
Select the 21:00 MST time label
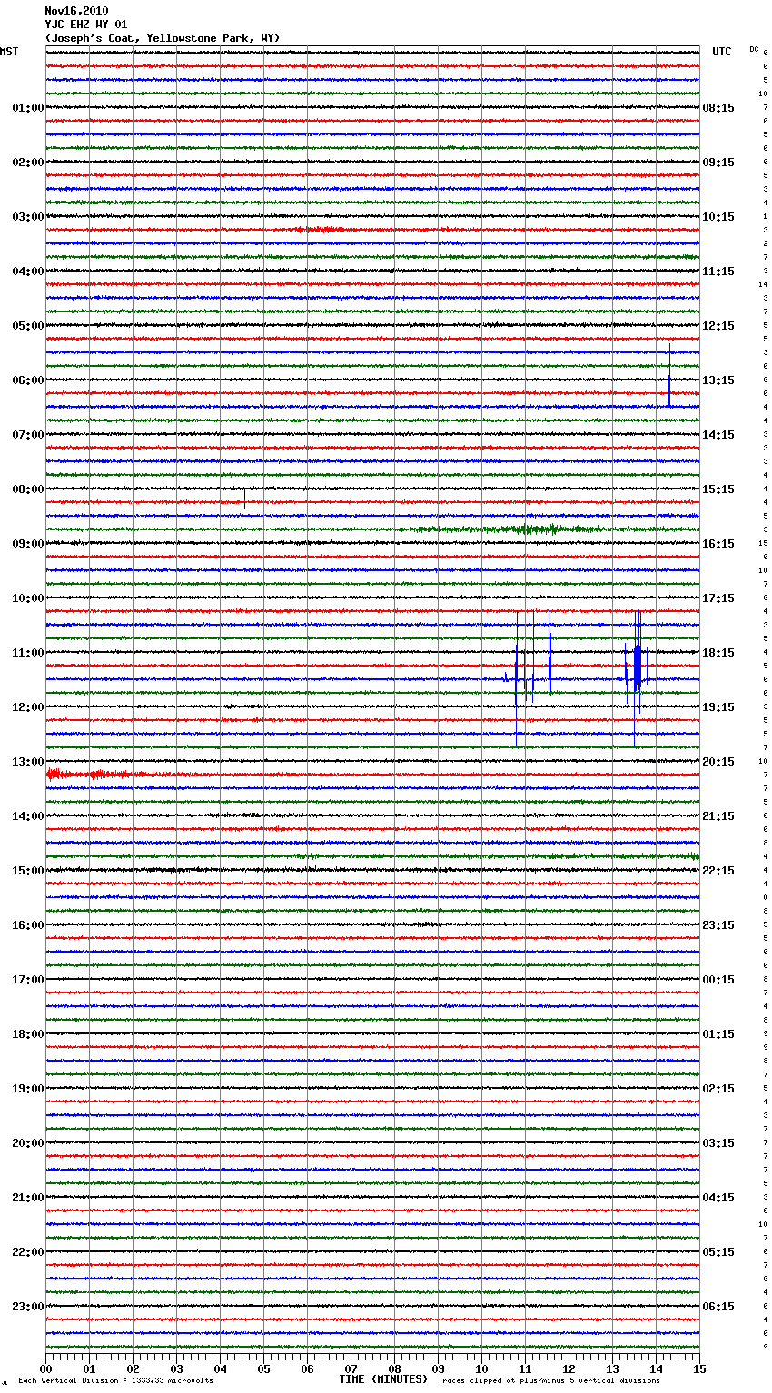point(27,1198)
